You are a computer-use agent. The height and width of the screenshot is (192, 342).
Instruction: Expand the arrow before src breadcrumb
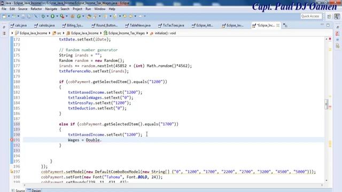click(50, 33)
